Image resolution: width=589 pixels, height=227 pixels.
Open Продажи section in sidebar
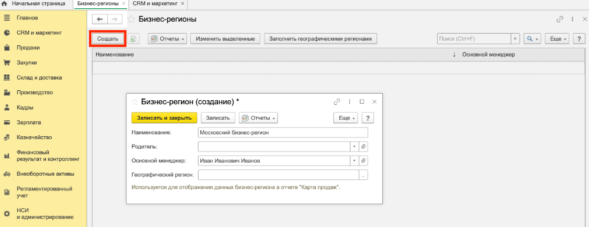[28, 48]
